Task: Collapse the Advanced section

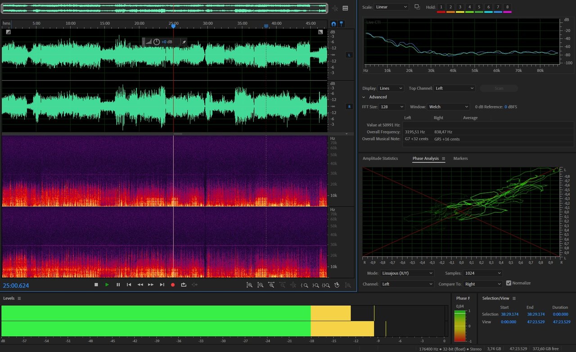Action: coord(364,97)
